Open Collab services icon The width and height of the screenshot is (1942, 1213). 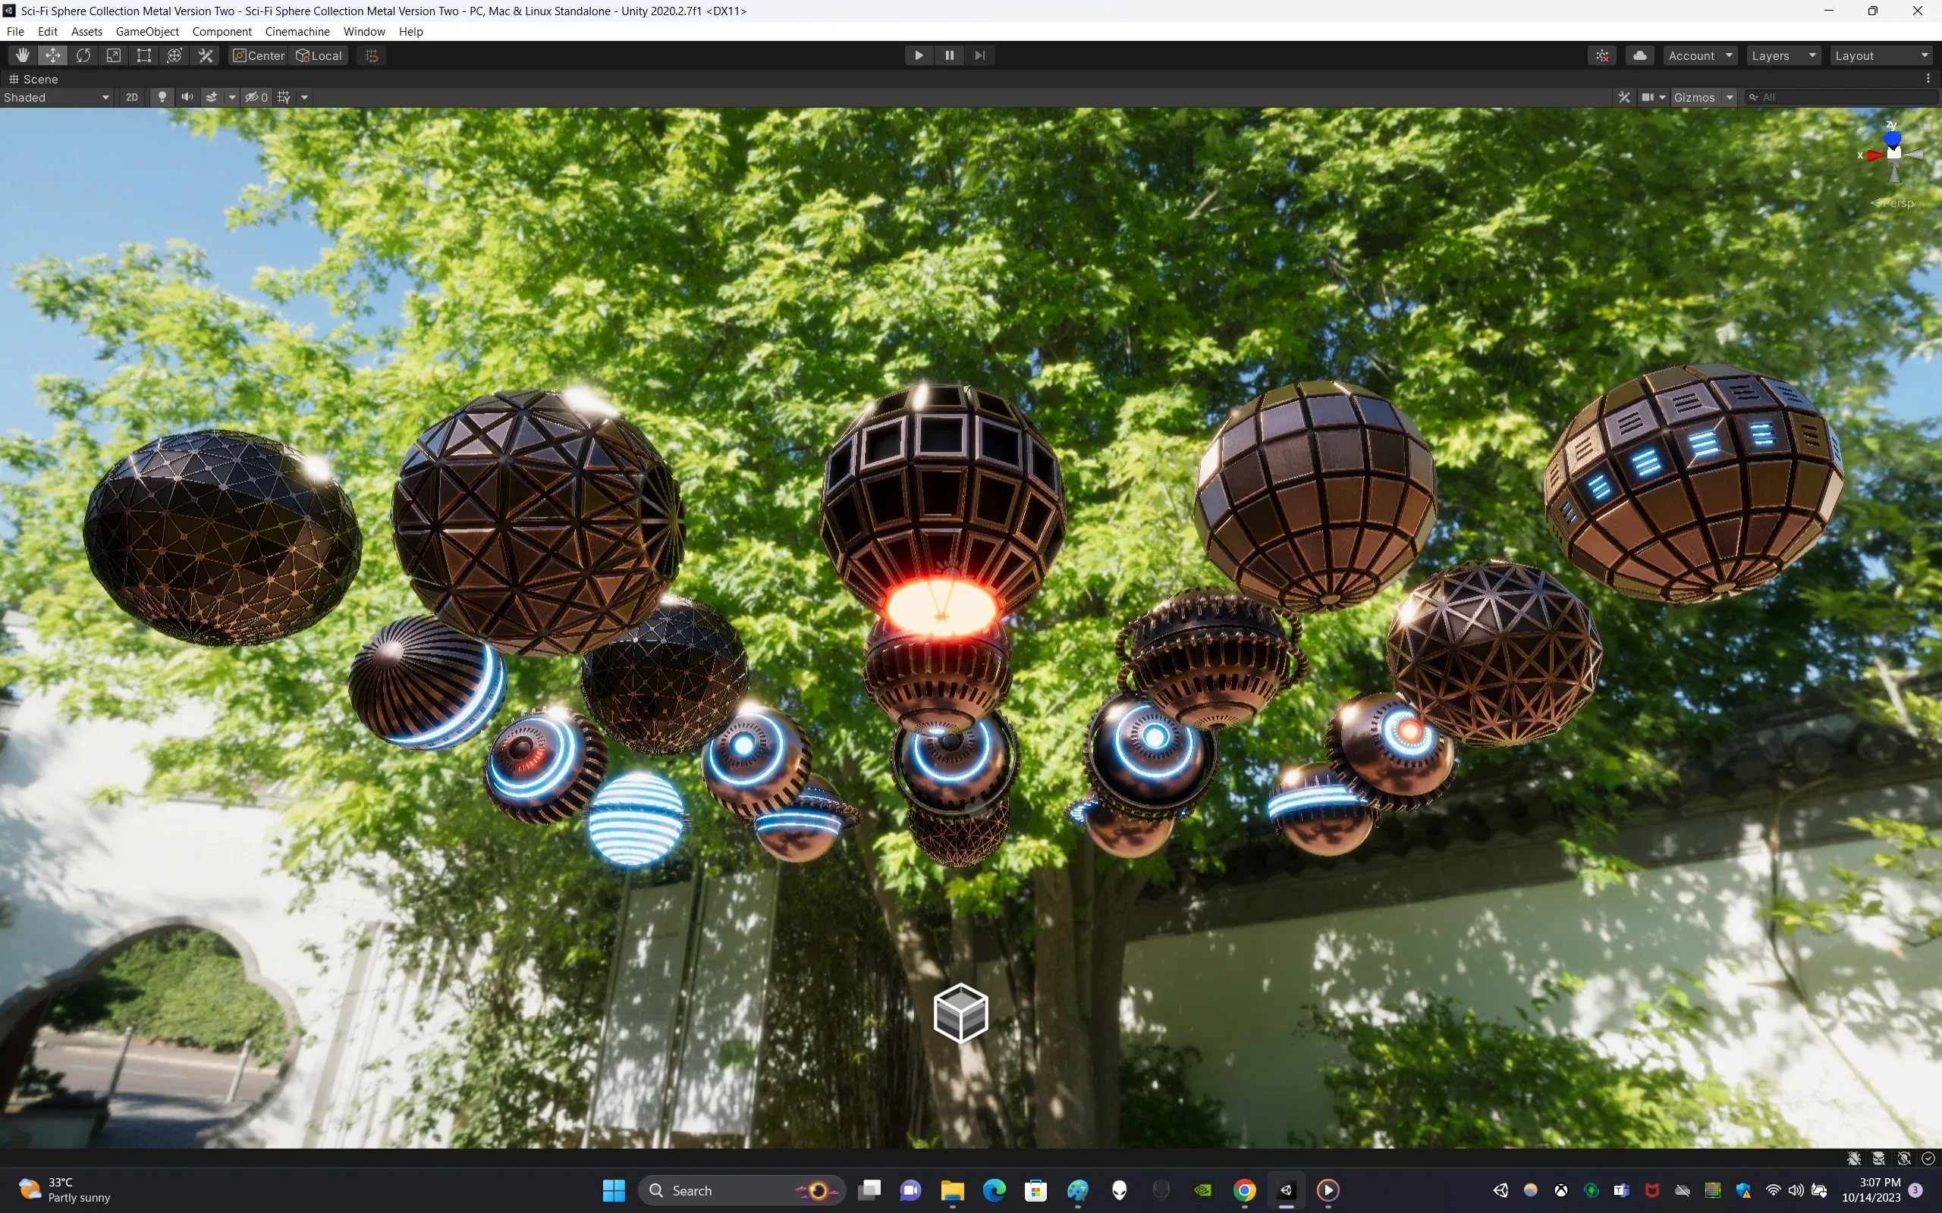1603,55
